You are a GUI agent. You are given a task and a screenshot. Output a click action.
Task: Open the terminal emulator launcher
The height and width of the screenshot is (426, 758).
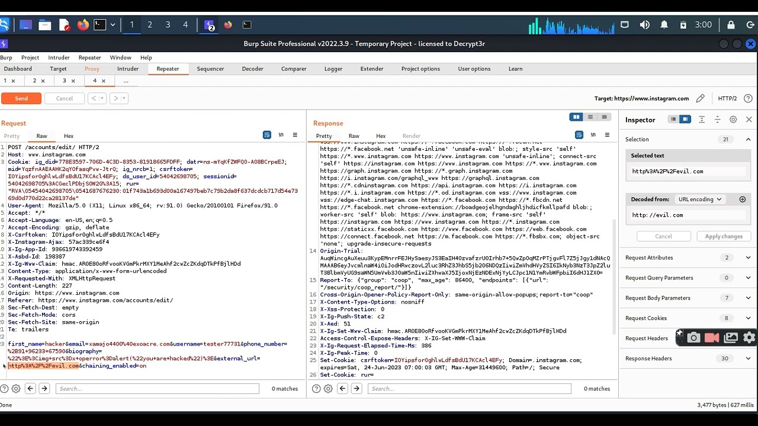click(99, 25)
